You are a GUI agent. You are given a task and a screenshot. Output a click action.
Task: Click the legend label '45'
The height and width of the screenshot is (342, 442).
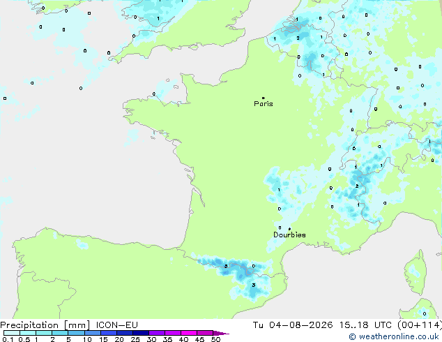point(199,339)
